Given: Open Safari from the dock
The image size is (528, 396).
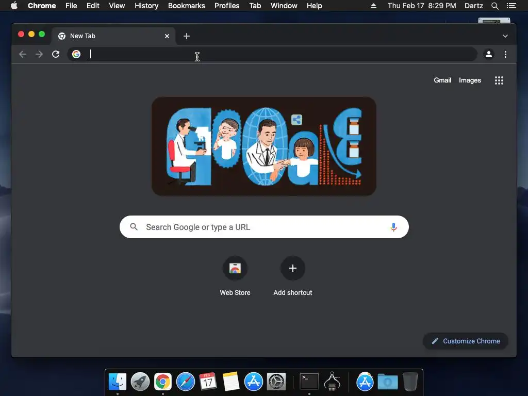Looking at the screenshot, I should tap(186, 382).
